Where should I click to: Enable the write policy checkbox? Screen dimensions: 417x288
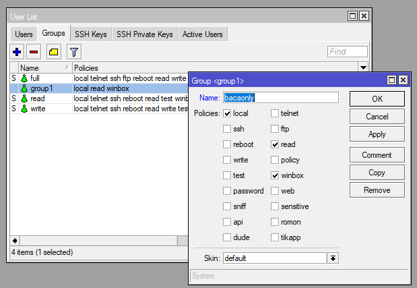coord(227,160)
